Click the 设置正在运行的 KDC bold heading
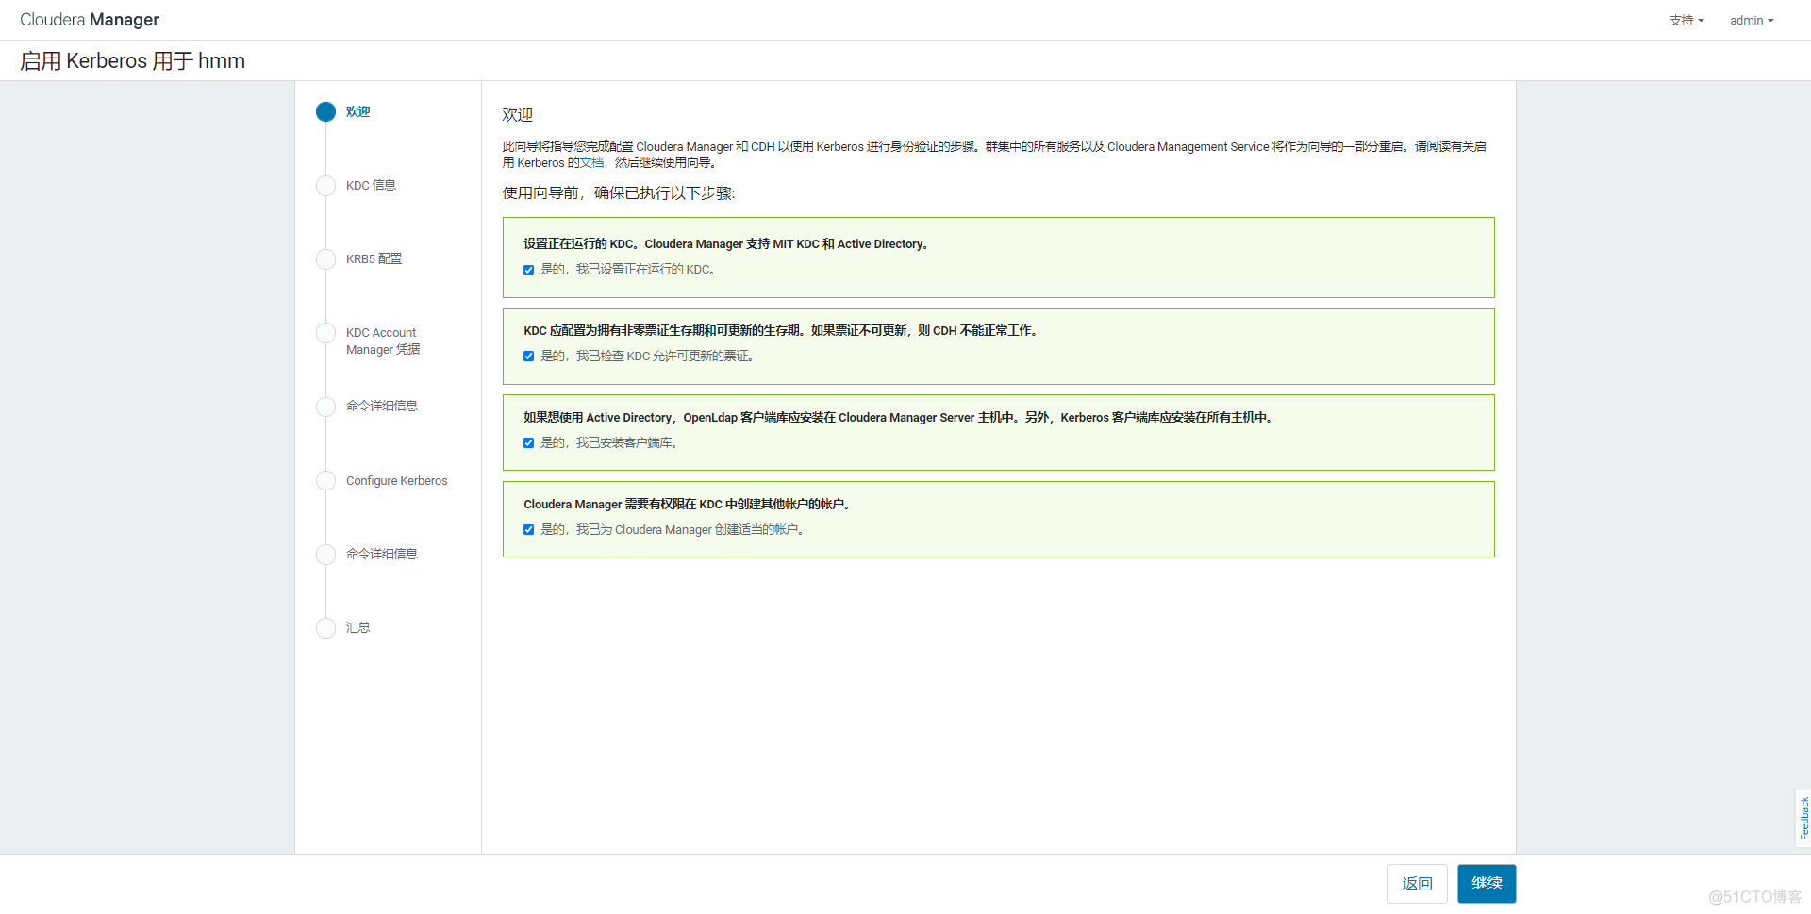The width and height of the screenshot is (1811, 914). 727,243
